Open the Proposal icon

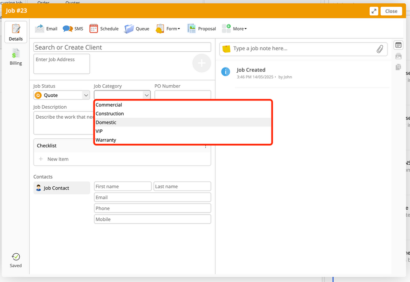(191, 28)
